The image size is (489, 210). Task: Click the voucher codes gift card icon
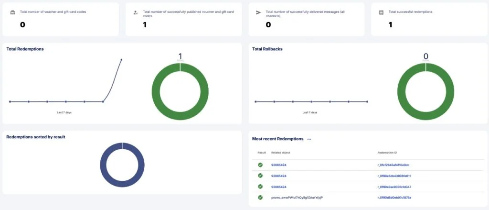coord(12,12)
